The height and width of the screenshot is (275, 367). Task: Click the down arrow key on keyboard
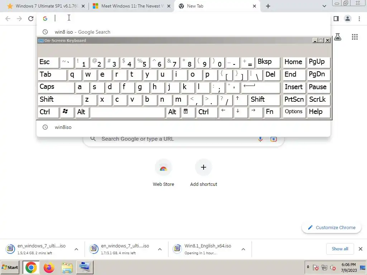[240, 112]
